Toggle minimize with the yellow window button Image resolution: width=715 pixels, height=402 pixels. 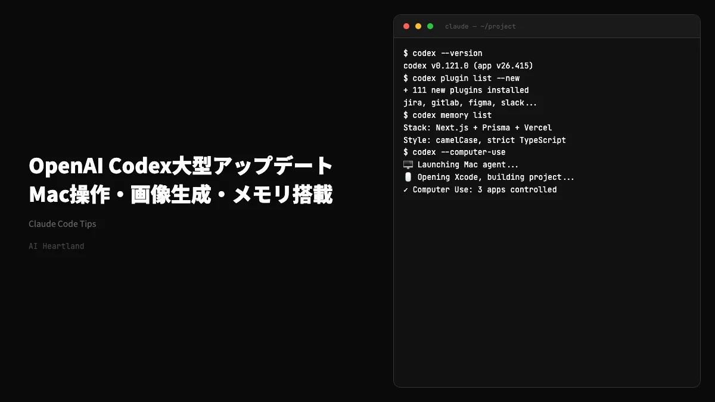point(418,26)
